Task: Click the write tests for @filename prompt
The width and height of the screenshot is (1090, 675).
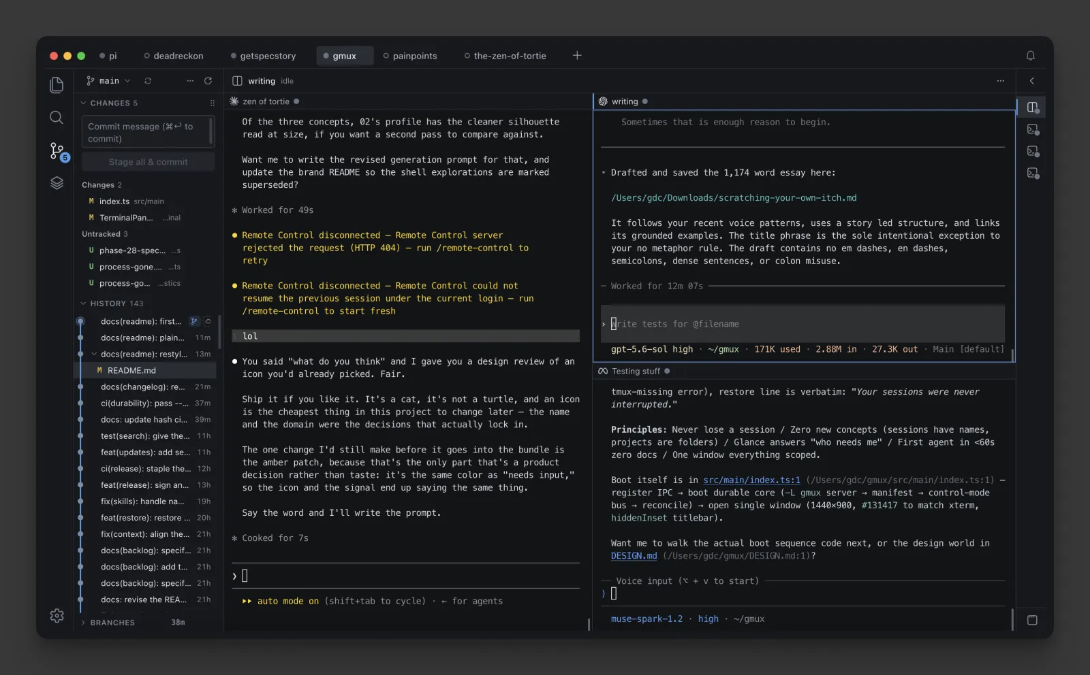Action: (803, 324)
